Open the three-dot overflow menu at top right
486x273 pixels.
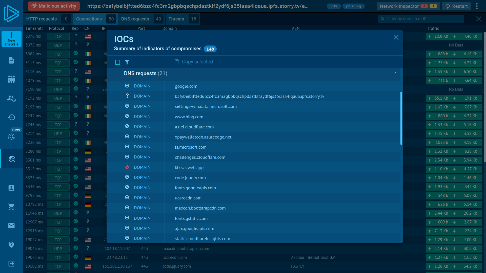click(477, 6)
